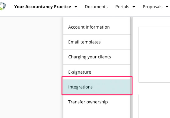Click the practice logo icon in header
This screenshot has width=170, height=118.
coord(3,6)
